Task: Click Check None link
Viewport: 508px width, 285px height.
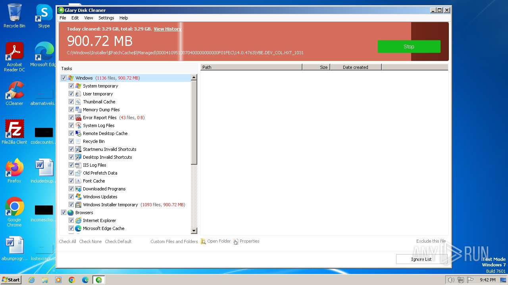Action: 90,241
